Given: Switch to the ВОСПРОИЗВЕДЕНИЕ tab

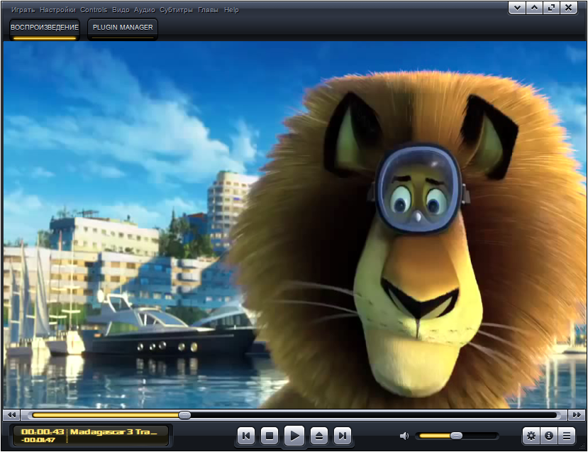Looking at the screenshot, I should [45, 29].
